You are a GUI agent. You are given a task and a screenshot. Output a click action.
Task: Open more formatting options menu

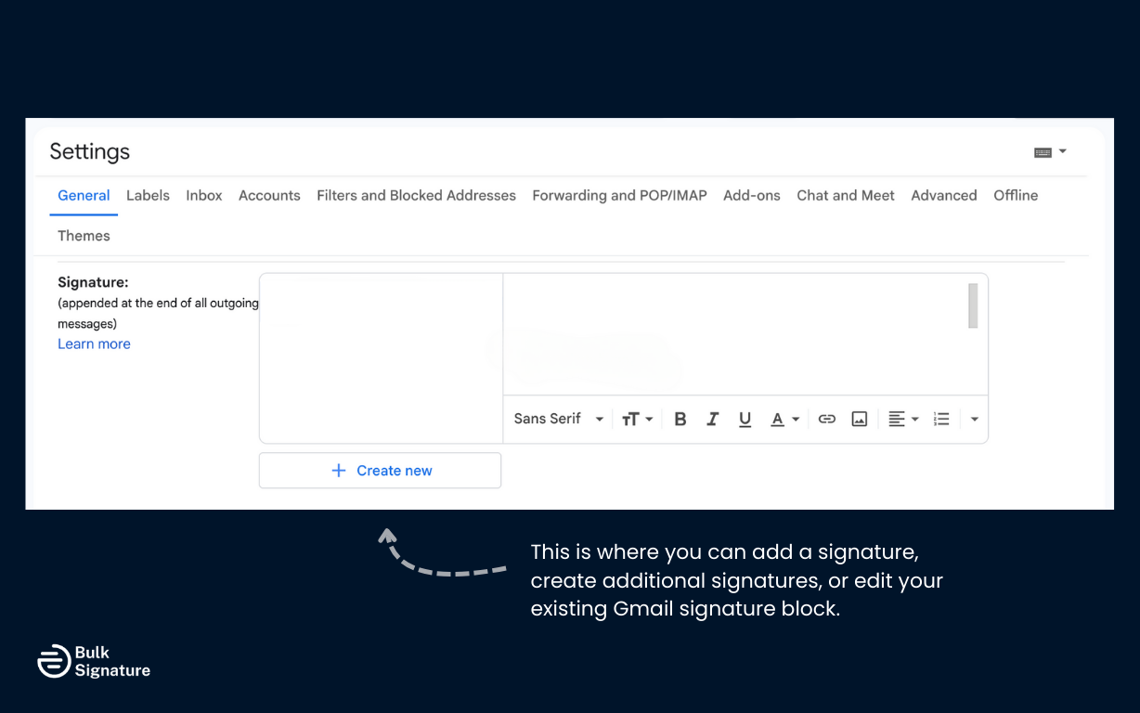tap(973, 419)
